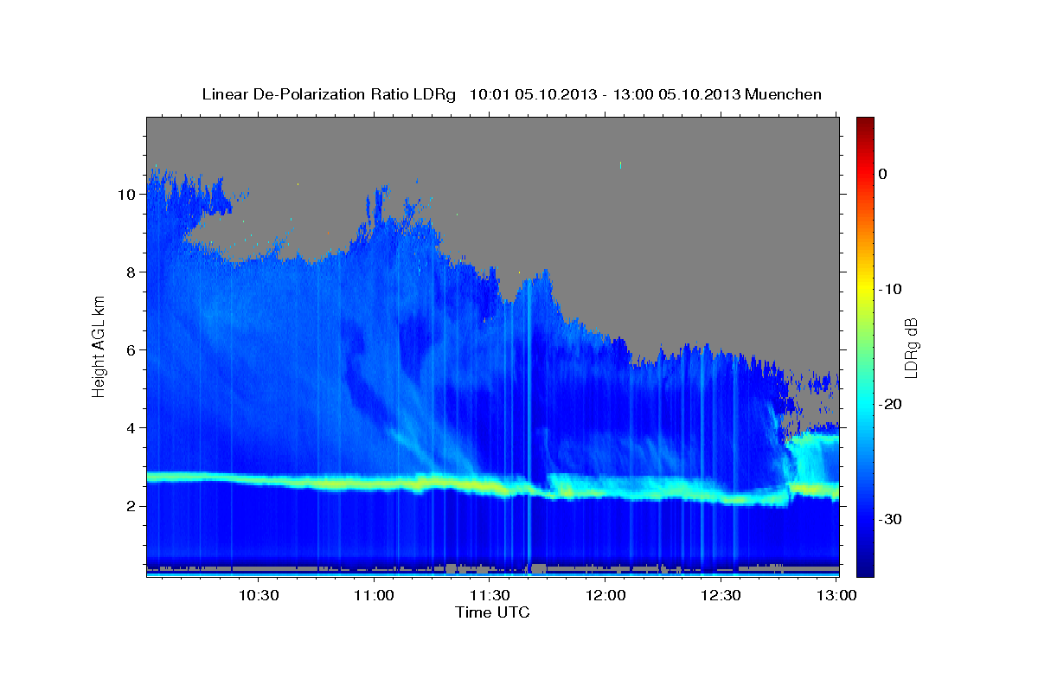Screen dimensions: 1038x692
Task: Click the 12:00 time tick label
Action: coord(605,595)
